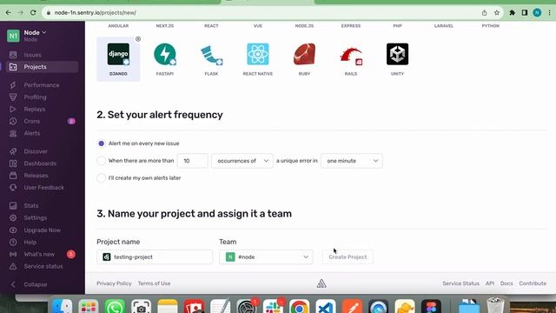Open the browser extensions puzzle icon
Viewport: 556px width, 313px height.
click(x=513, y=13)
